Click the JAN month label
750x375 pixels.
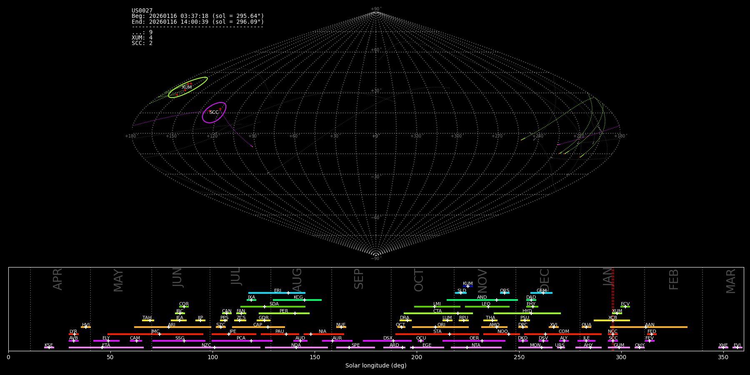tap(608, 277)
